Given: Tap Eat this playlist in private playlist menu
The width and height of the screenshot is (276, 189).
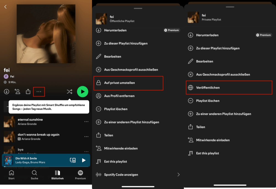Looking at the screenshot, I should (230, 153).
